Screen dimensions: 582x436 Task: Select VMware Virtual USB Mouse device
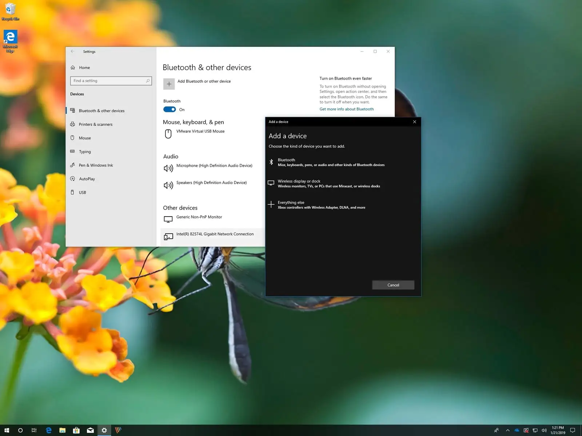point(200,132)
